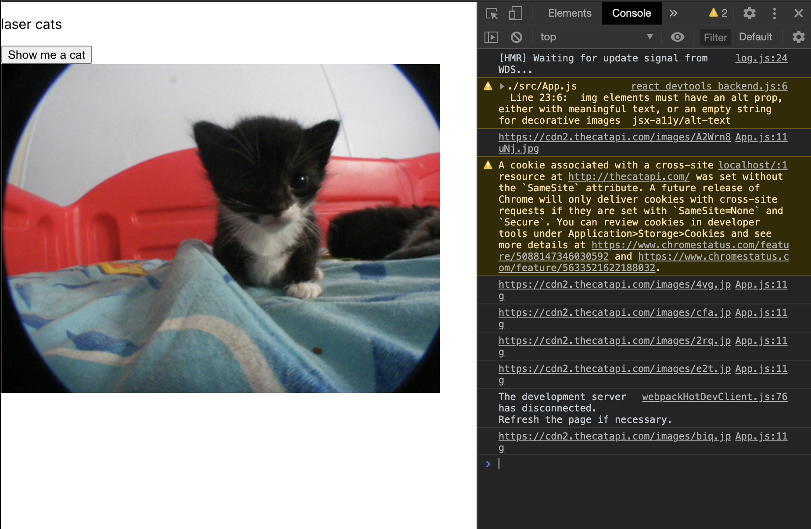Screen dimensions: 811x529
Task: Click the DevTools settings gear
Action: 749,13
